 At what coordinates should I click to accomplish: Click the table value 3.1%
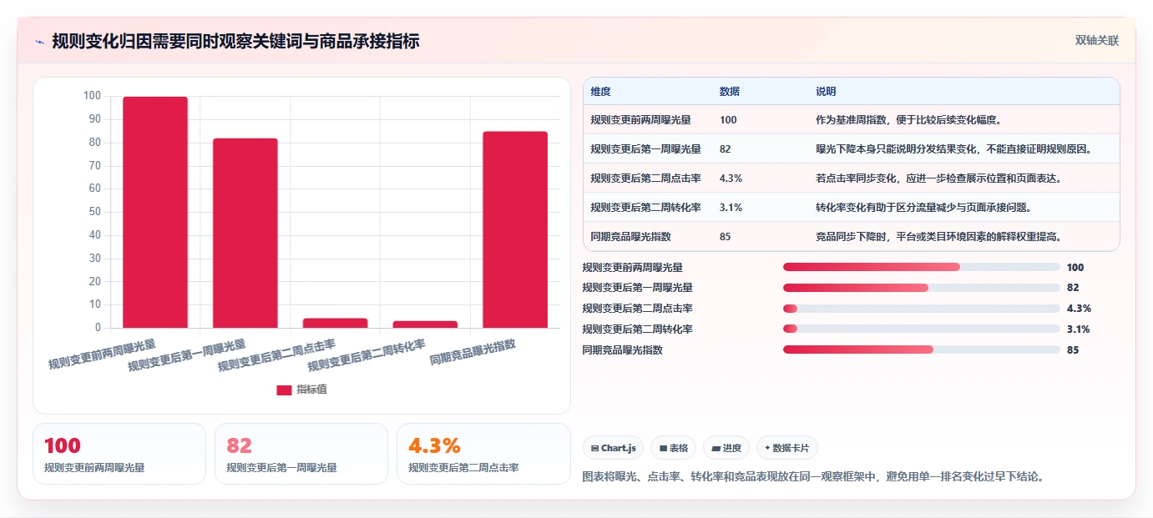point(731,208)
